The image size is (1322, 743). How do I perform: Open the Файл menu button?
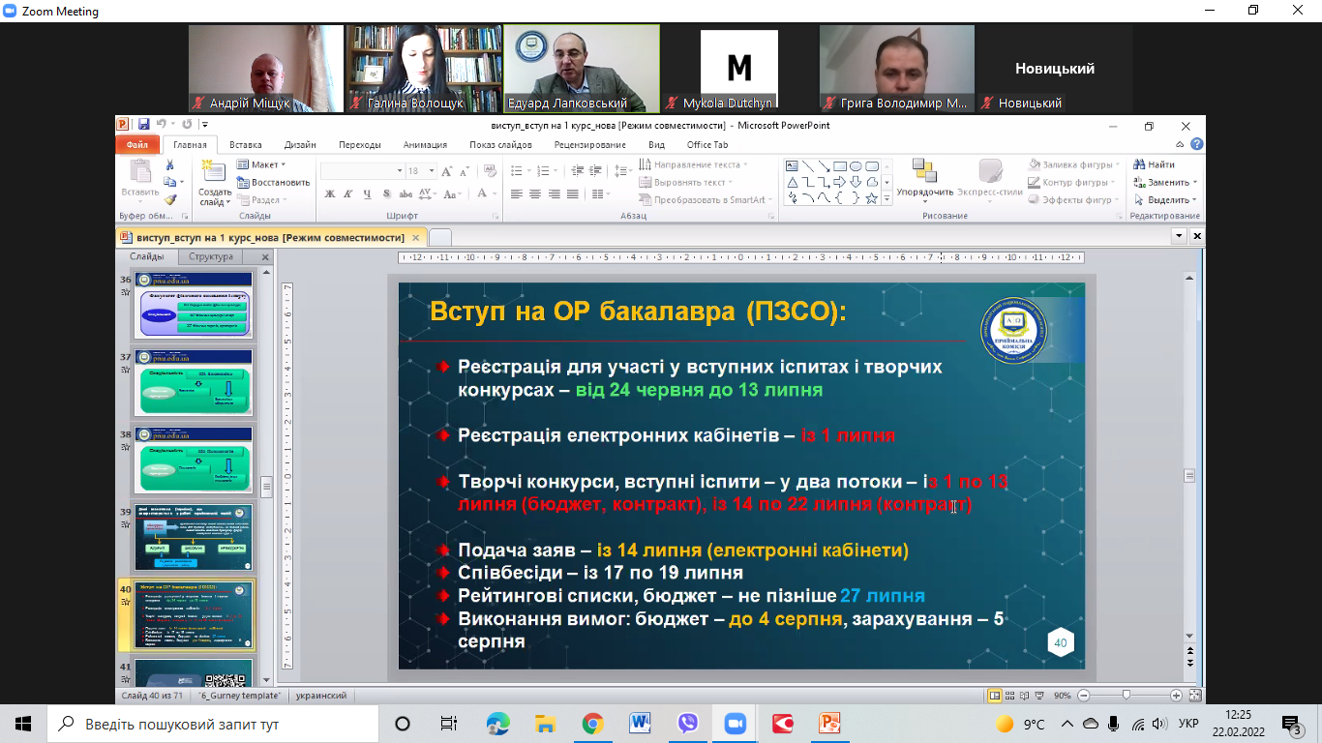point(136,145)
